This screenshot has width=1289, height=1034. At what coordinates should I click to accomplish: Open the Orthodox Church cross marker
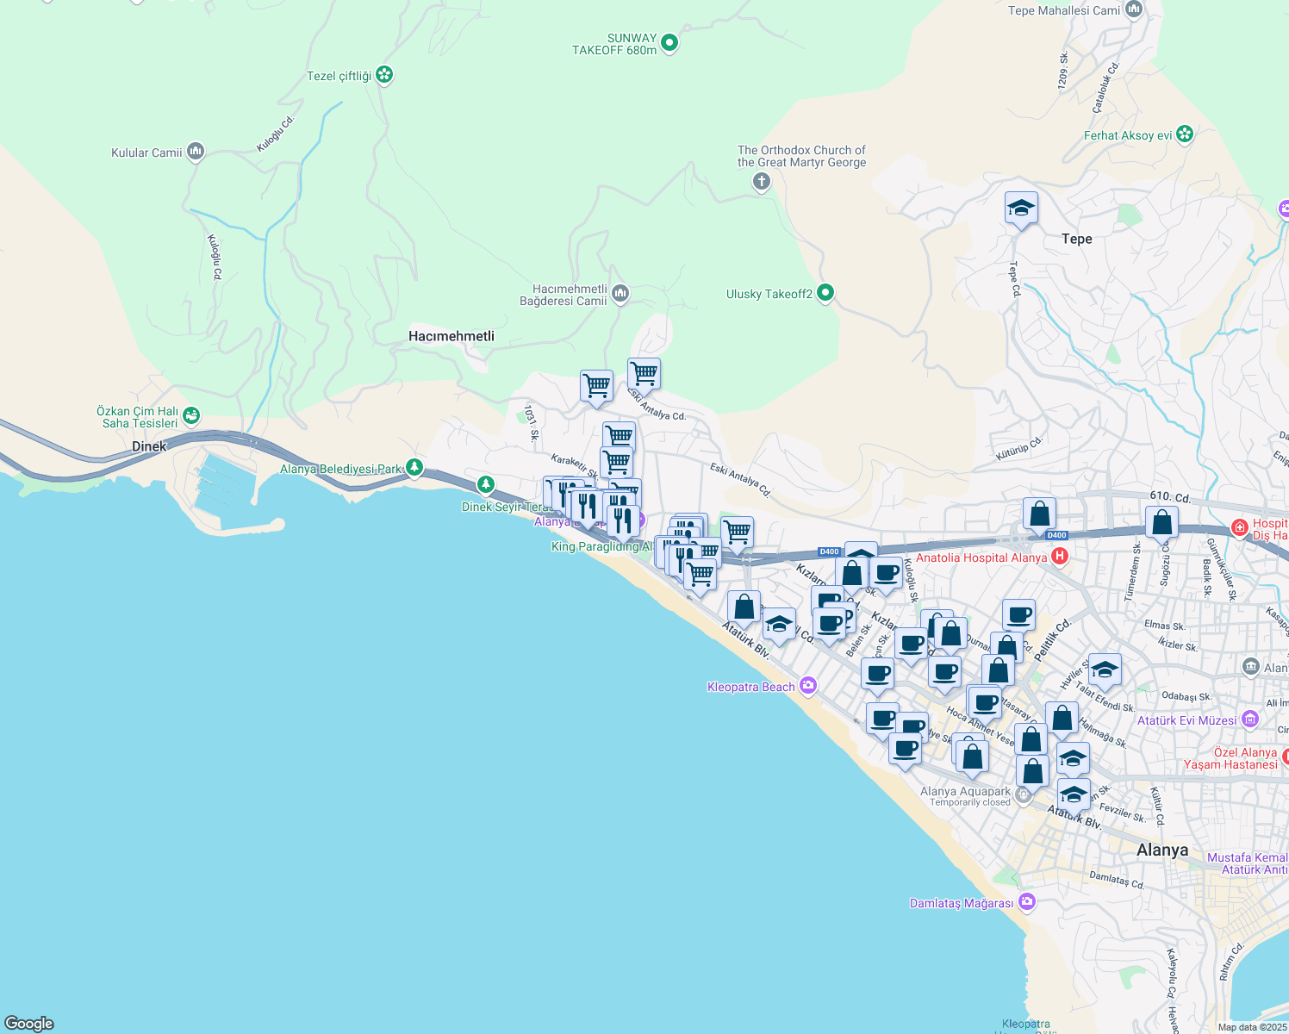761,182
